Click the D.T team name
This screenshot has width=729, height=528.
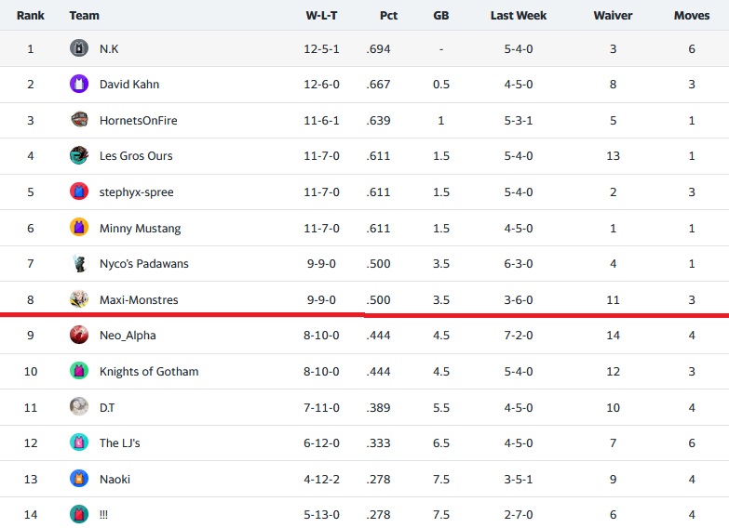pyautogui.click(x=107, y=408)
